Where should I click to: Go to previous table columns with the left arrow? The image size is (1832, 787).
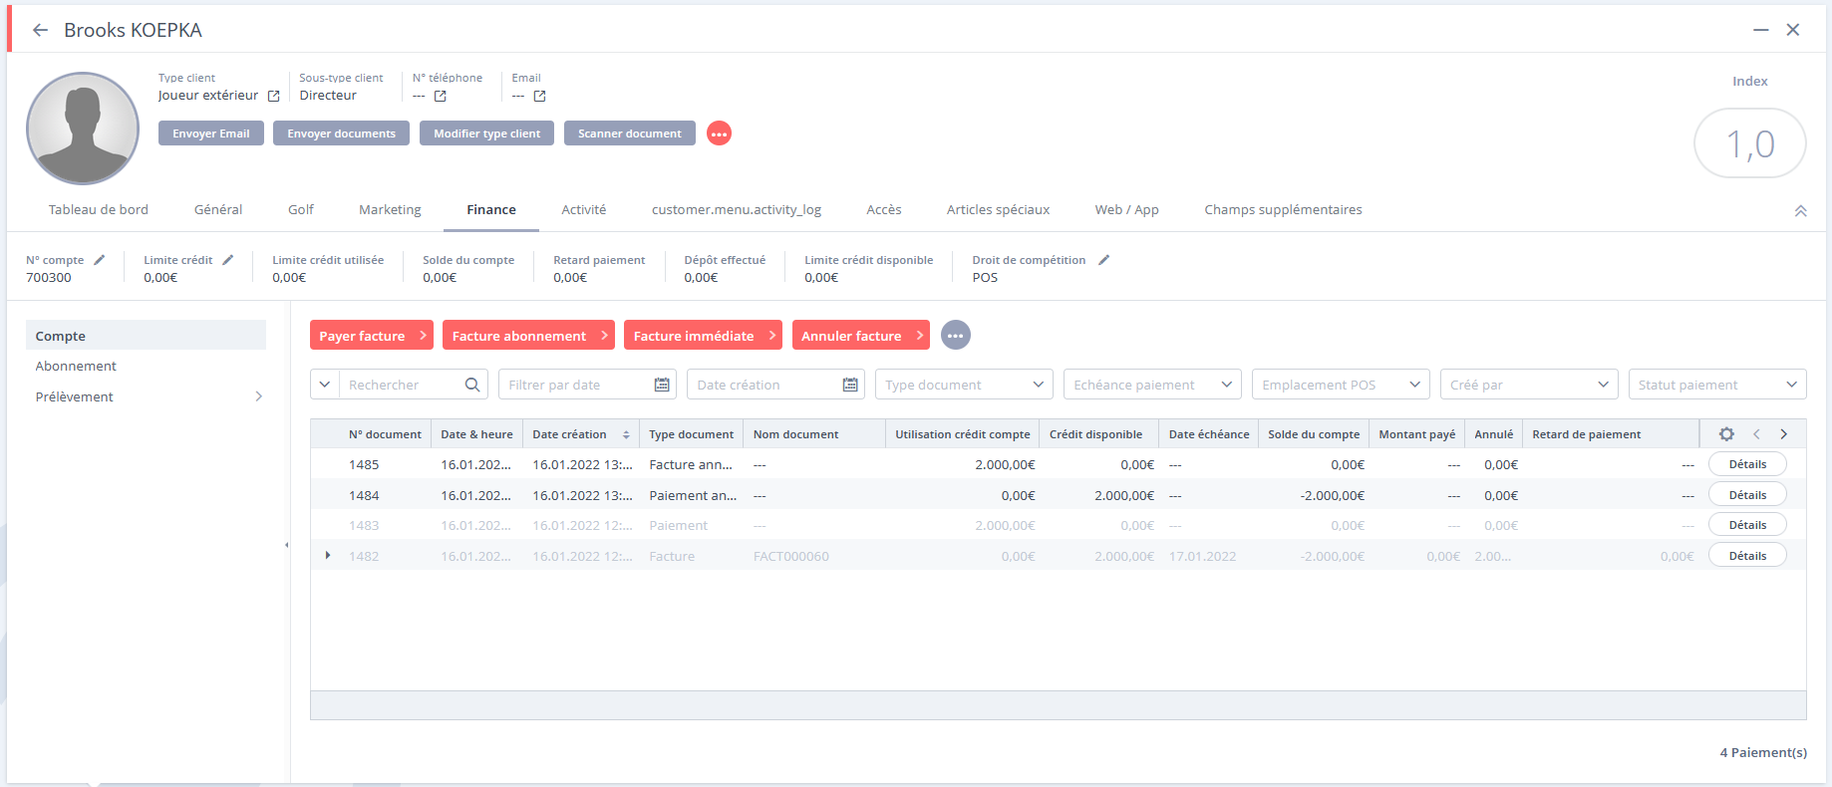tap(1756, 434)
